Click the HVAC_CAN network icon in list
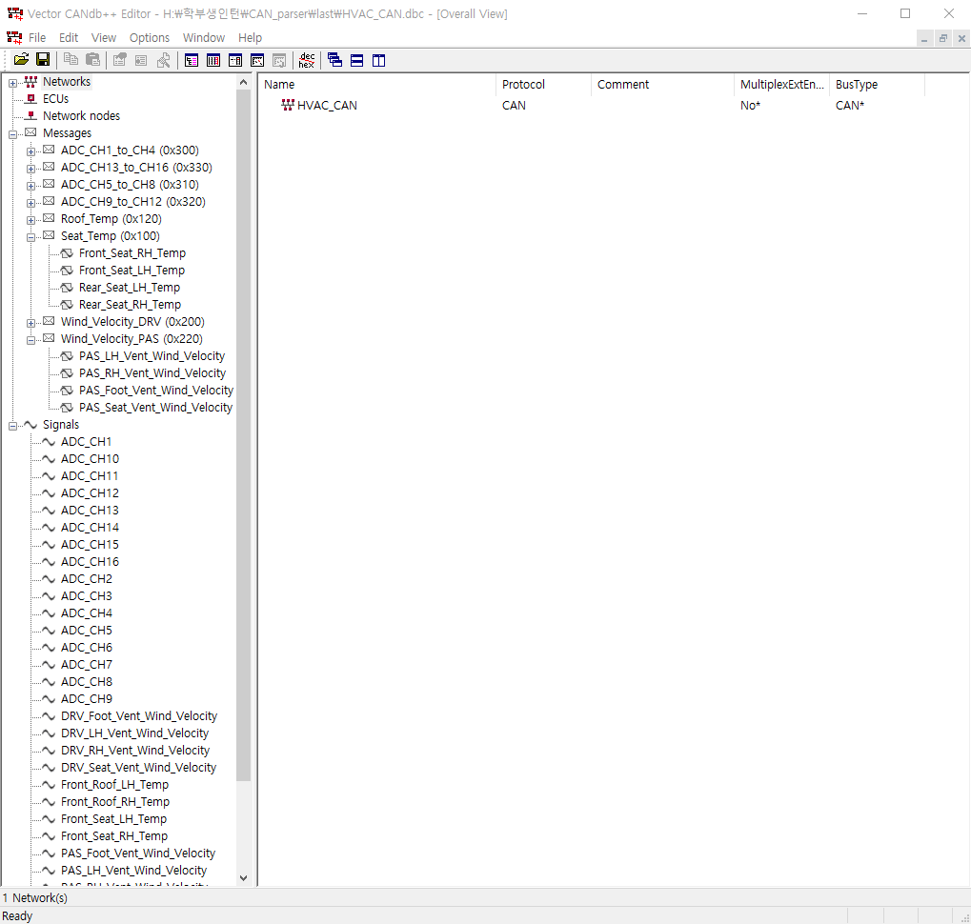Image resolution: width=971 pixels, height=924 pixels. click(x=288, y=105)
